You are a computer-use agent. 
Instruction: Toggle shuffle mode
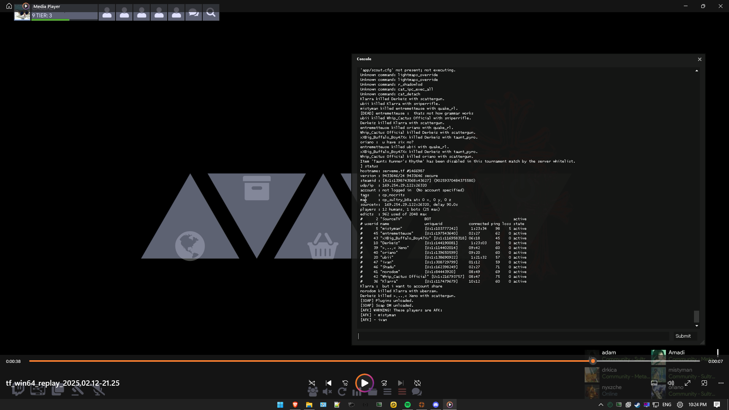click(x=312, y=383)
